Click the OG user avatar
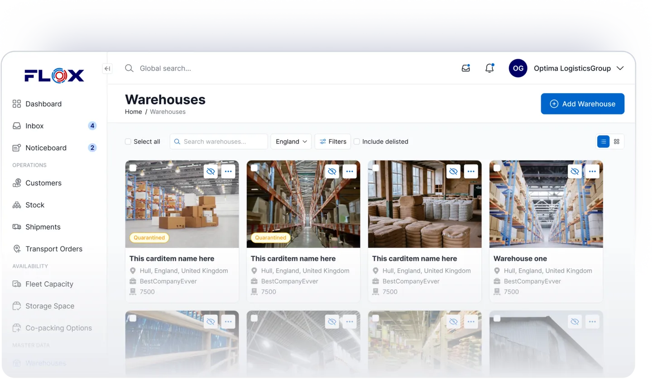This screenshot has height=379, width=652. pos(518,68)
